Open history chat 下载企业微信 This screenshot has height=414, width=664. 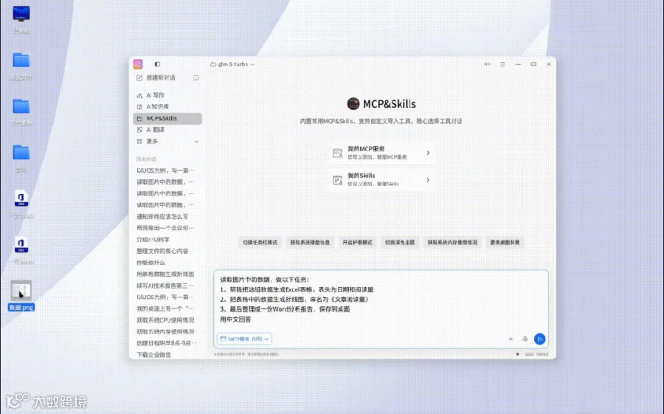(153, 355)
